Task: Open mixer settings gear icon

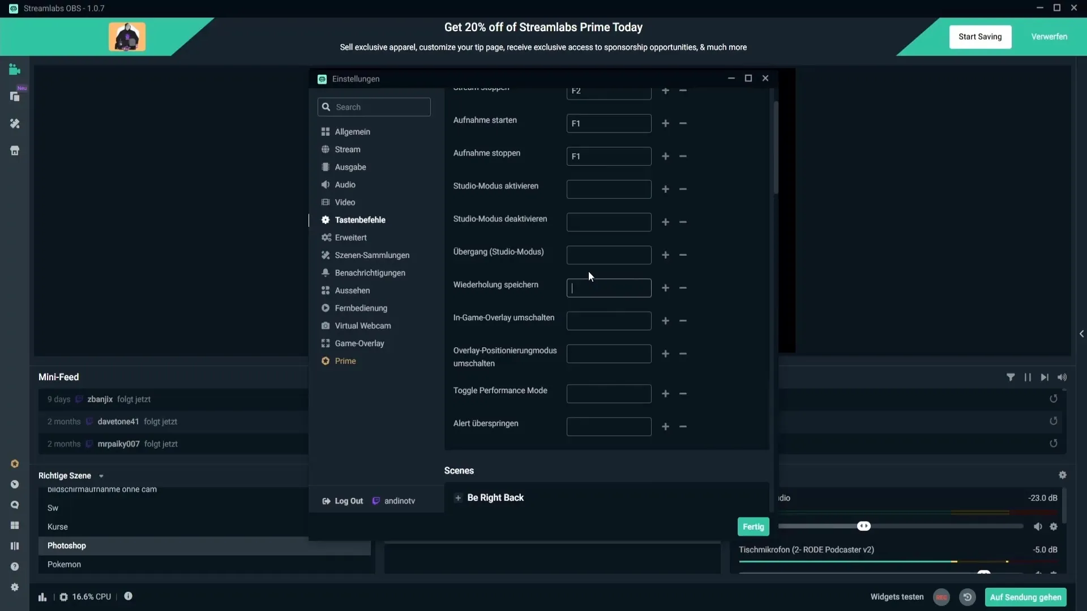Action: [x=1063, y=475]
